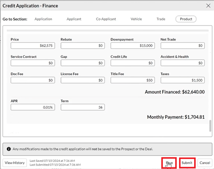Image resolution: width=214 pixels, height=169 pixels.
Task: Select the Trade section
Action: point(161,19)
